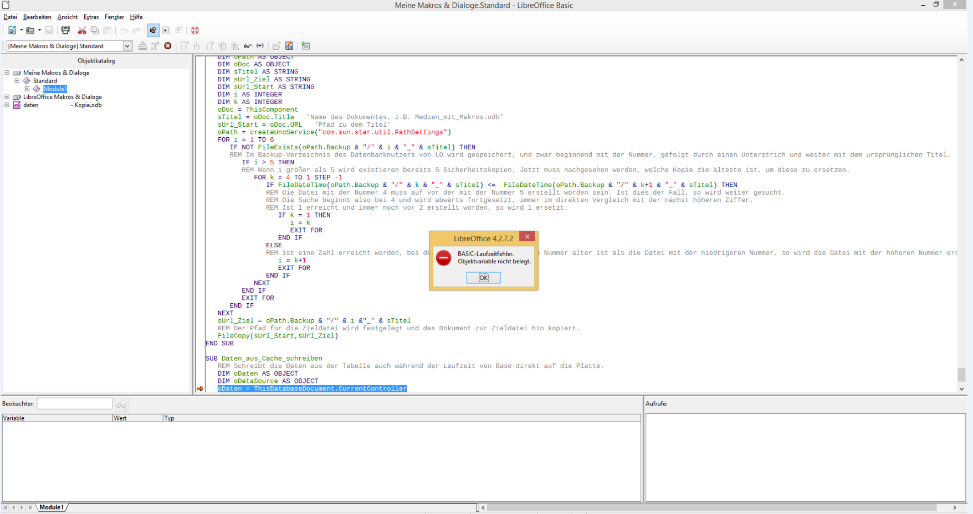Screen dimensions: 973x514
Task: Click the Cut scissors icon
Action: click(x=82, y=30)
